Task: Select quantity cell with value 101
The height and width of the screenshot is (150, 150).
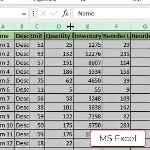Action: (x=59, y=107)
